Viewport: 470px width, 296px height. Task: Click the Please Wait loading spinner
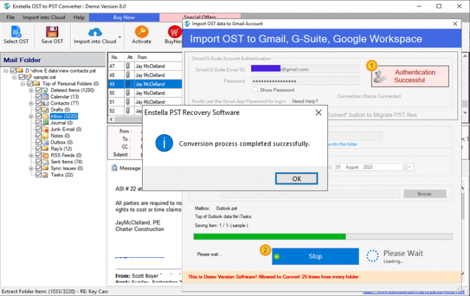pyautogui.click(x=373, y=256)
